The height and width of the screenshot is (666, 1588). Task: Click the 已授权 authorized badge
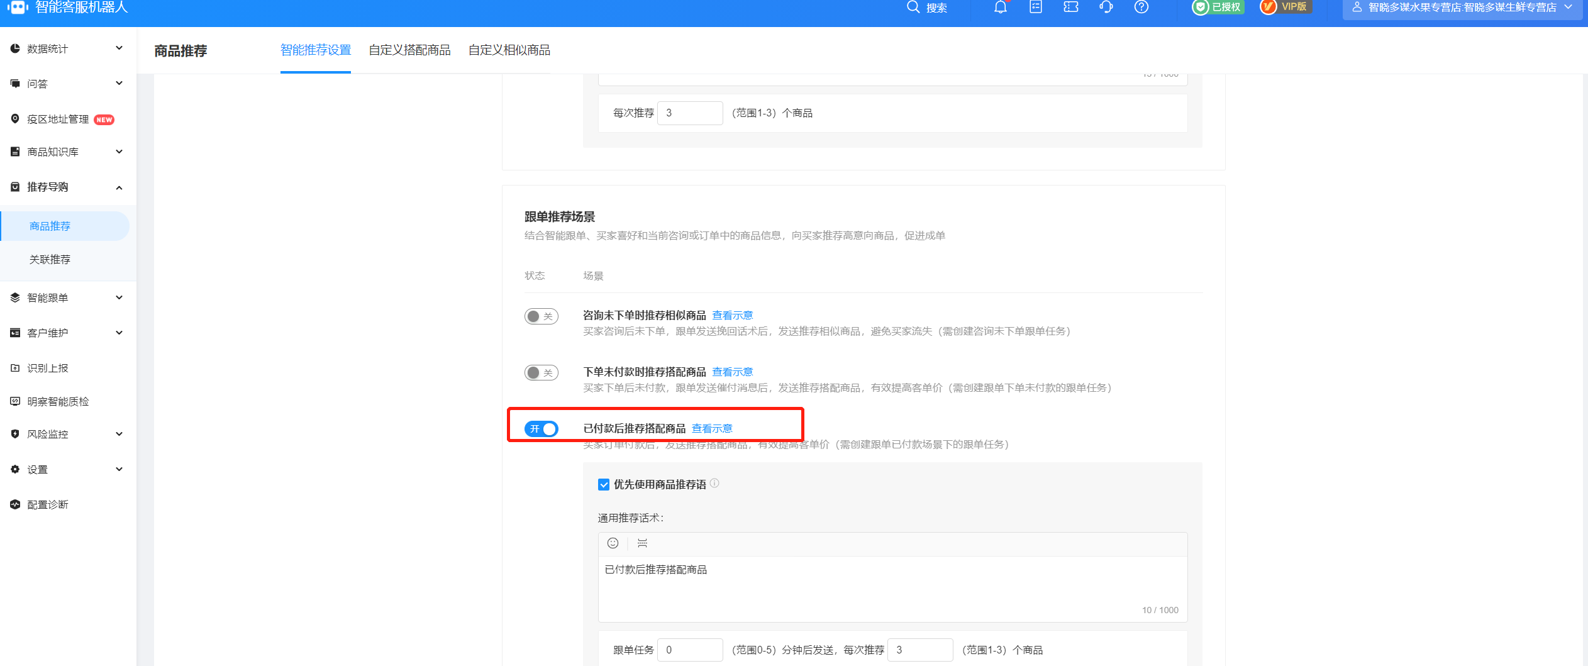(x=1218, y=7)
